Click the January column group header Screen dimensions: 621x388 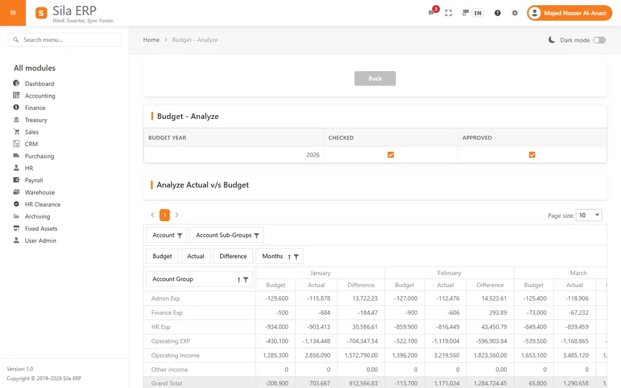[x=320, y=273]
